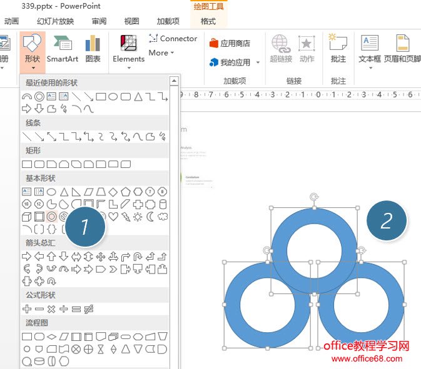Go to the 幻灯片放映 tab
Viewport: 421px width, 369px height.
click(x=55, y=21)
